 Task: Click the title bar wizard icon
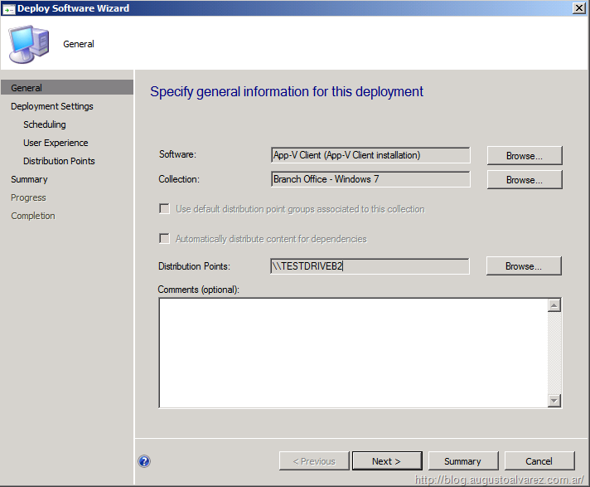(8, 8)
